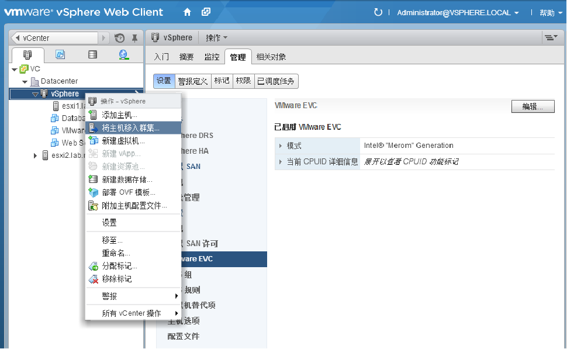Open the 操作 actions dropdown

[x=216, y=38]
